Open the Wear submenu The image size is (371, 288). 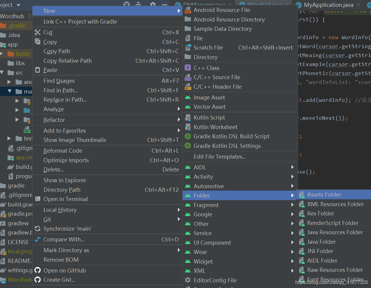pyautogui.click(x=240, y=252)
